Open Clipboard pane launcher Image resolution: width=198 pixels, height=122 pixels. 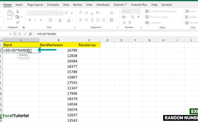[23, 27]
